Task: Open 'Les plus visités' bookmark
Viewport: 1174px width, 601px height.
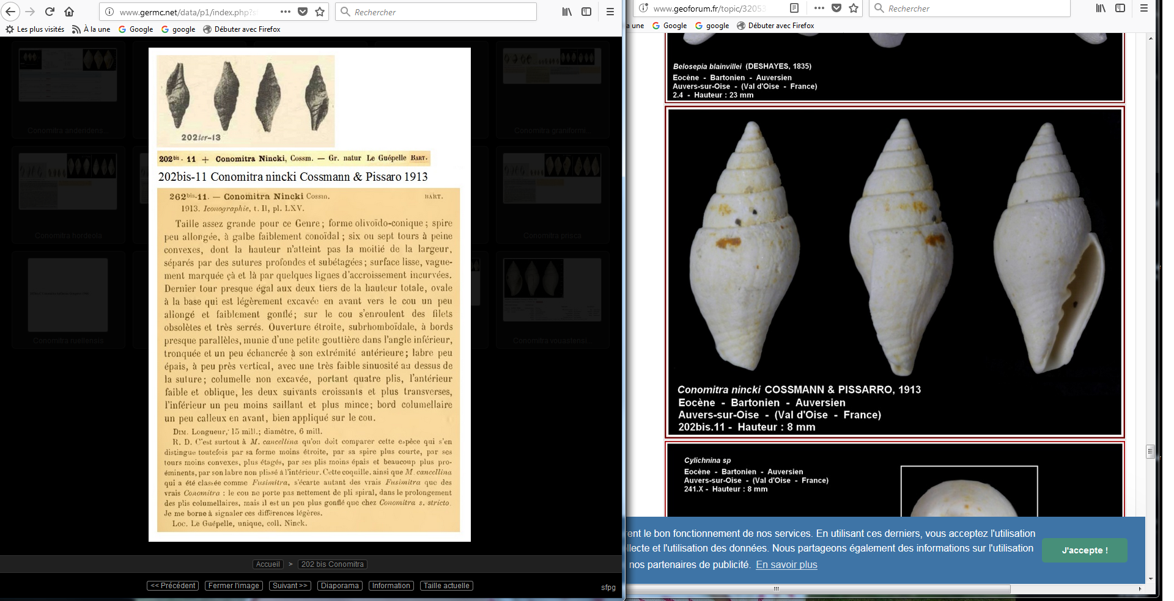Action: [x=35, y=29]
